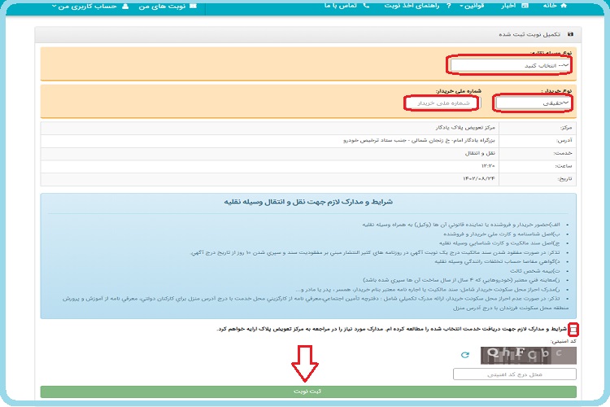Viewport: 610px width, 407px height.
Task: Go to the خانه home page
Action: tap(555, 6)
